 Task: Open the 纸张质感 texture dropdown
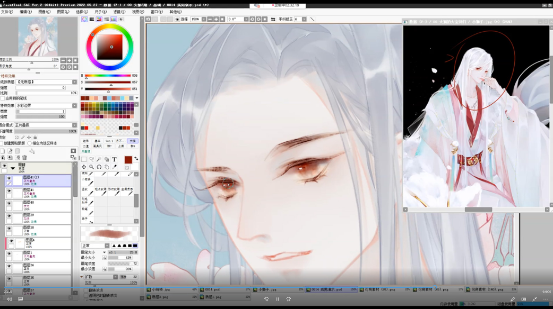(x=74, y=82)
